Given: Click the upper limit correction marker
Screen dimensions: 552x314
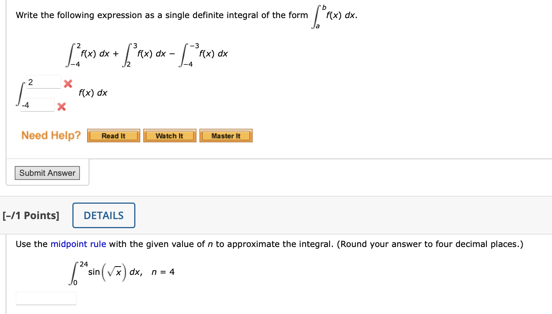Looking at the screenshot, I should pyautogui.click(x=67, y=84).
